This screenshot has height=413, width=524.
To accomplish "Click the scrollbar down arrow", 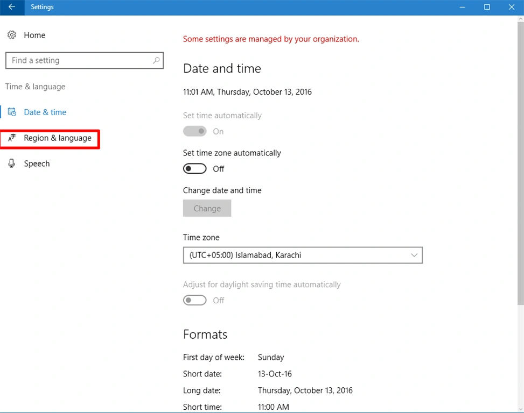I will [x=521, y=409].
